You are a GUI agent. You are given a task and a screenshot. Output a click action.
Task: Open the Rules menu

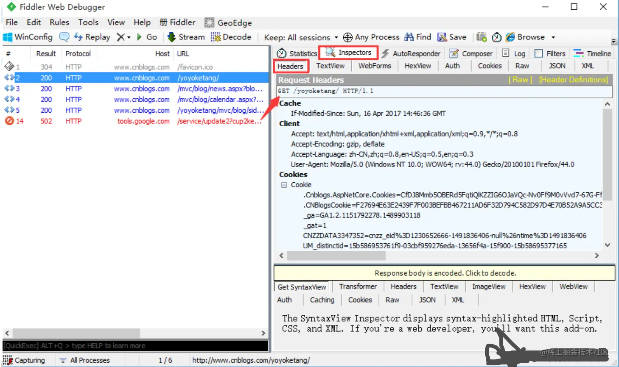(x=59, y=22)
